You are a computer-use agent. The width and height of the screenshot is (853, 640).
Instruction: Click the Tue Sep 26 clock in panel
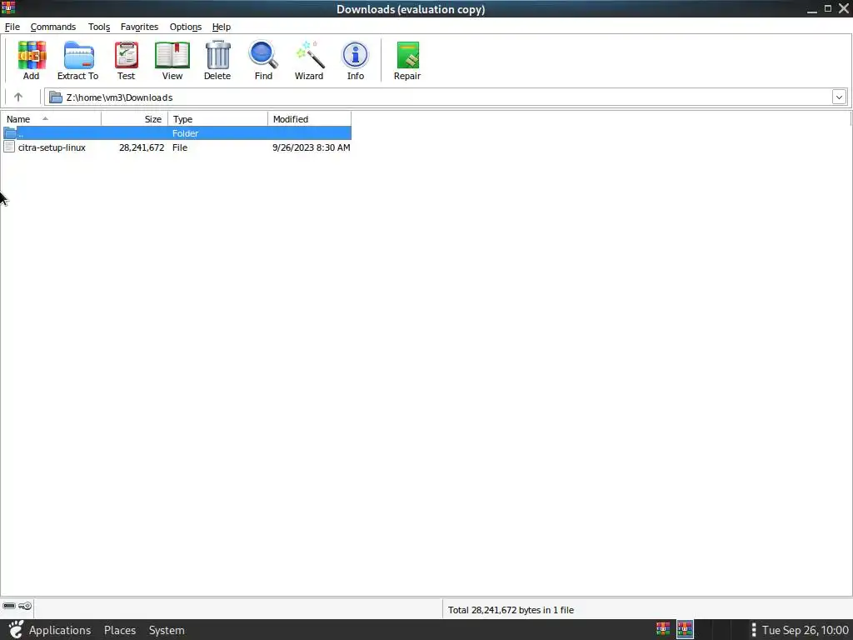(806, 630)
